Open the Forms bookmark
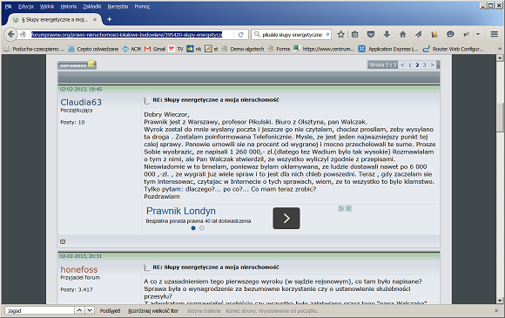Image resolution: width=505 pixels, height=318 pixels. click(x=279, y=49)
